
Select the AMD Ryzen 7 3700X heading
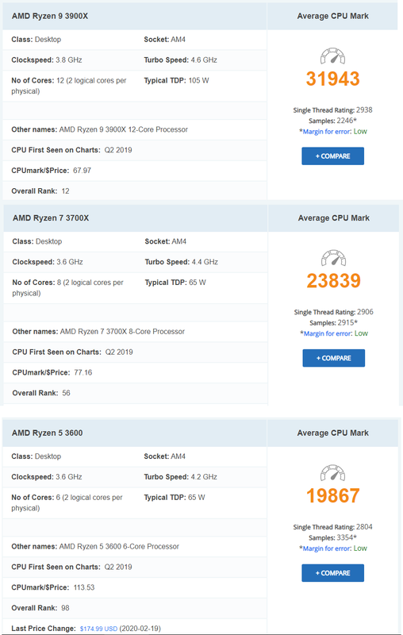click(51, 217)
